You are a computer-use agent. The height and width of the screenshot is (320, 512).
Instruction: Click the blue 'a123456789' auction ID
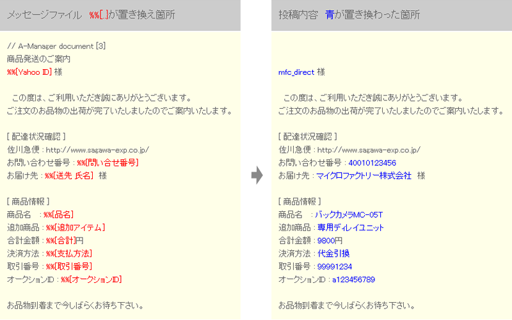(354, 280)
